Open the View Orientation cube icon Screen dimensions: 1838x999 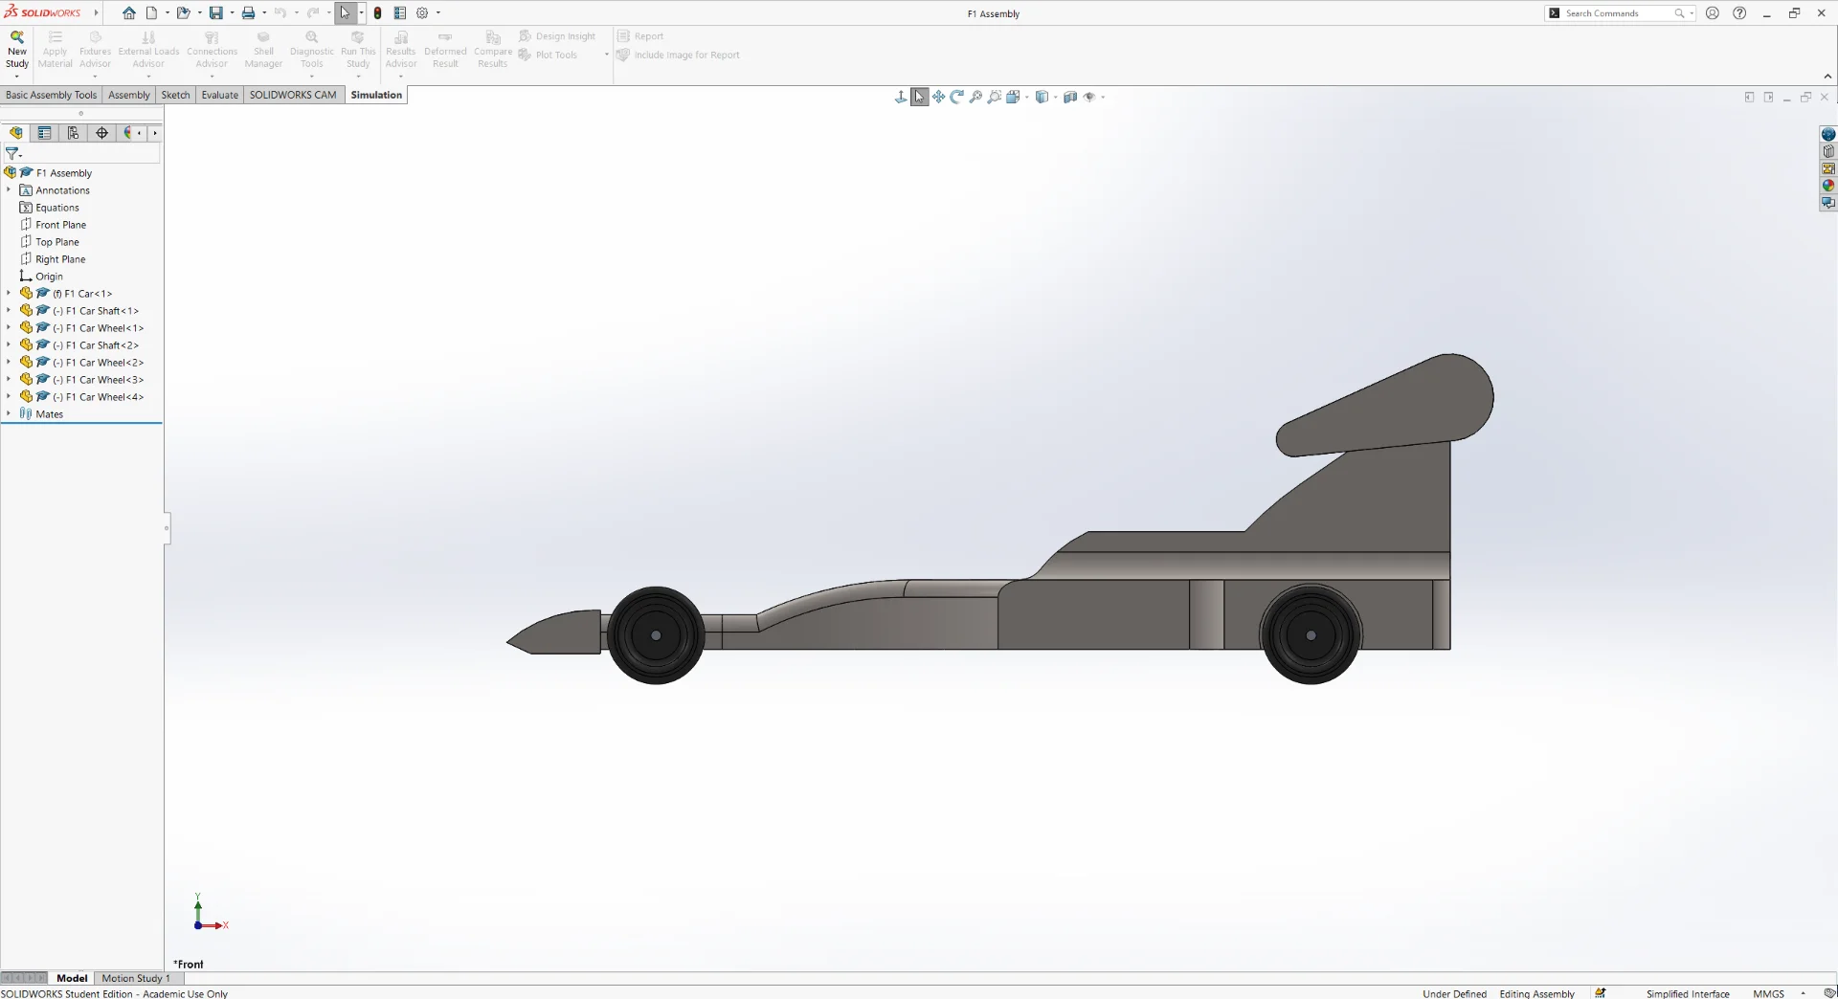coord(1014,97)
